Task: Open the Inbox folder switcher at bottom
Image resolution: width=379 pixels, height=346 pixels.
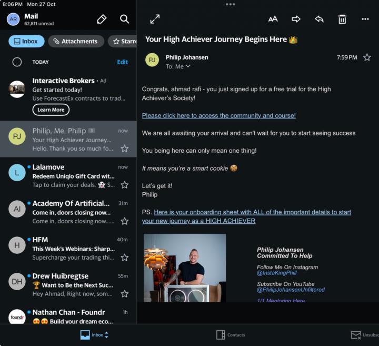Action: point(94,335)
